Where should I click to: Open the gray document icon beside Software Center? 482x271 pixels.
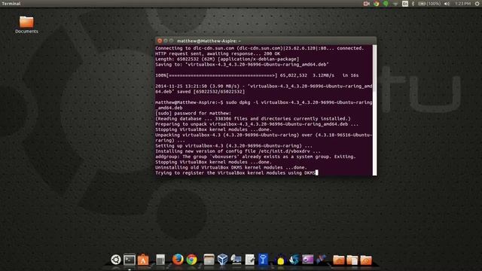pyautogui.click(x=160, y=260)
